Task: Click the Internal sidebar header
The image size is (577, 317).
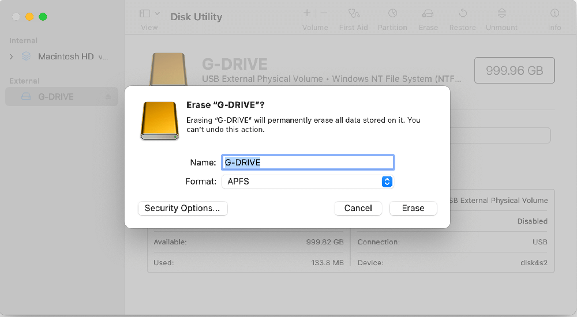Action: tap(23, 40)
